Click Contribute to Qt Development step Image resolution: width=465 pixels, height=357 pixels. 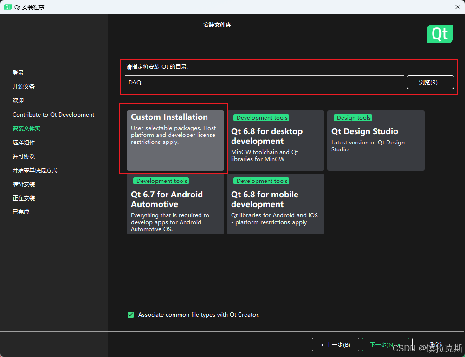[53, 115]
